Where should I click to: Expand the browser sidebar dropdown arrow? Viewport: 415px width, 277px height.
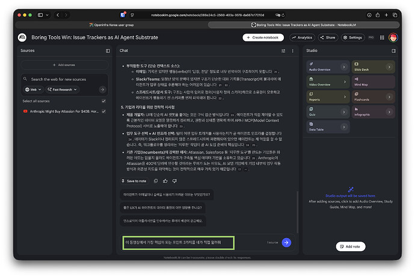[47, 15]
